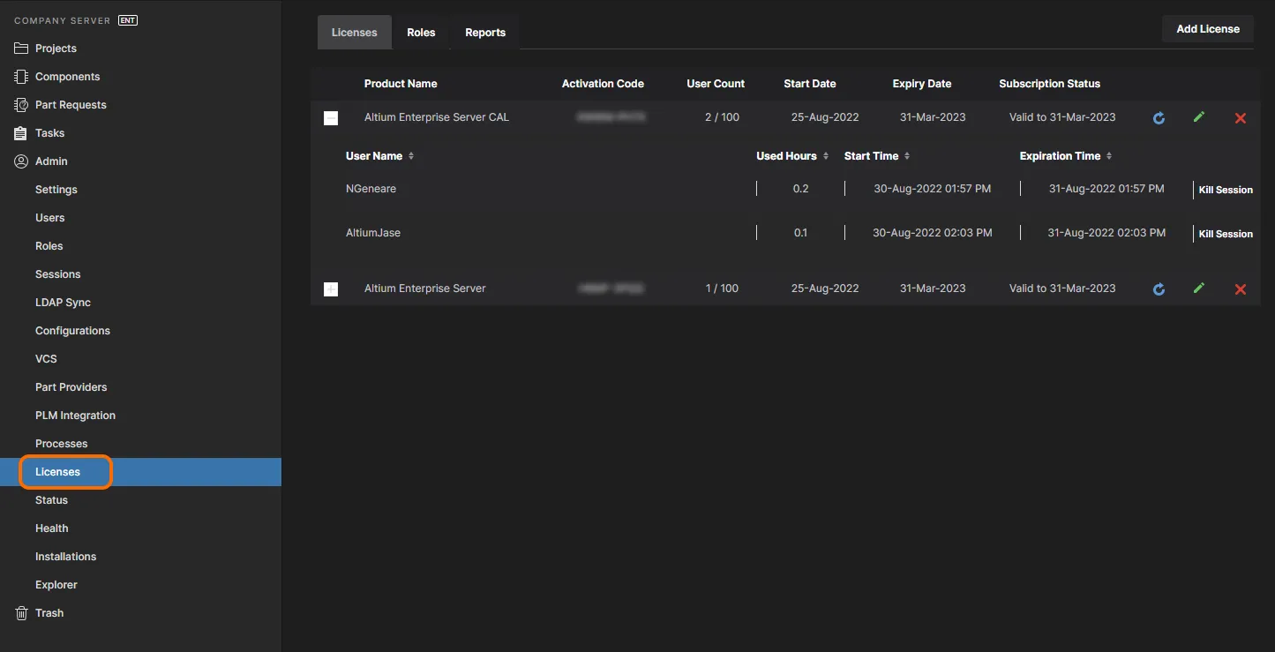Open the Trash bin icon
The image size is (1275, 652).
point(21,613)
